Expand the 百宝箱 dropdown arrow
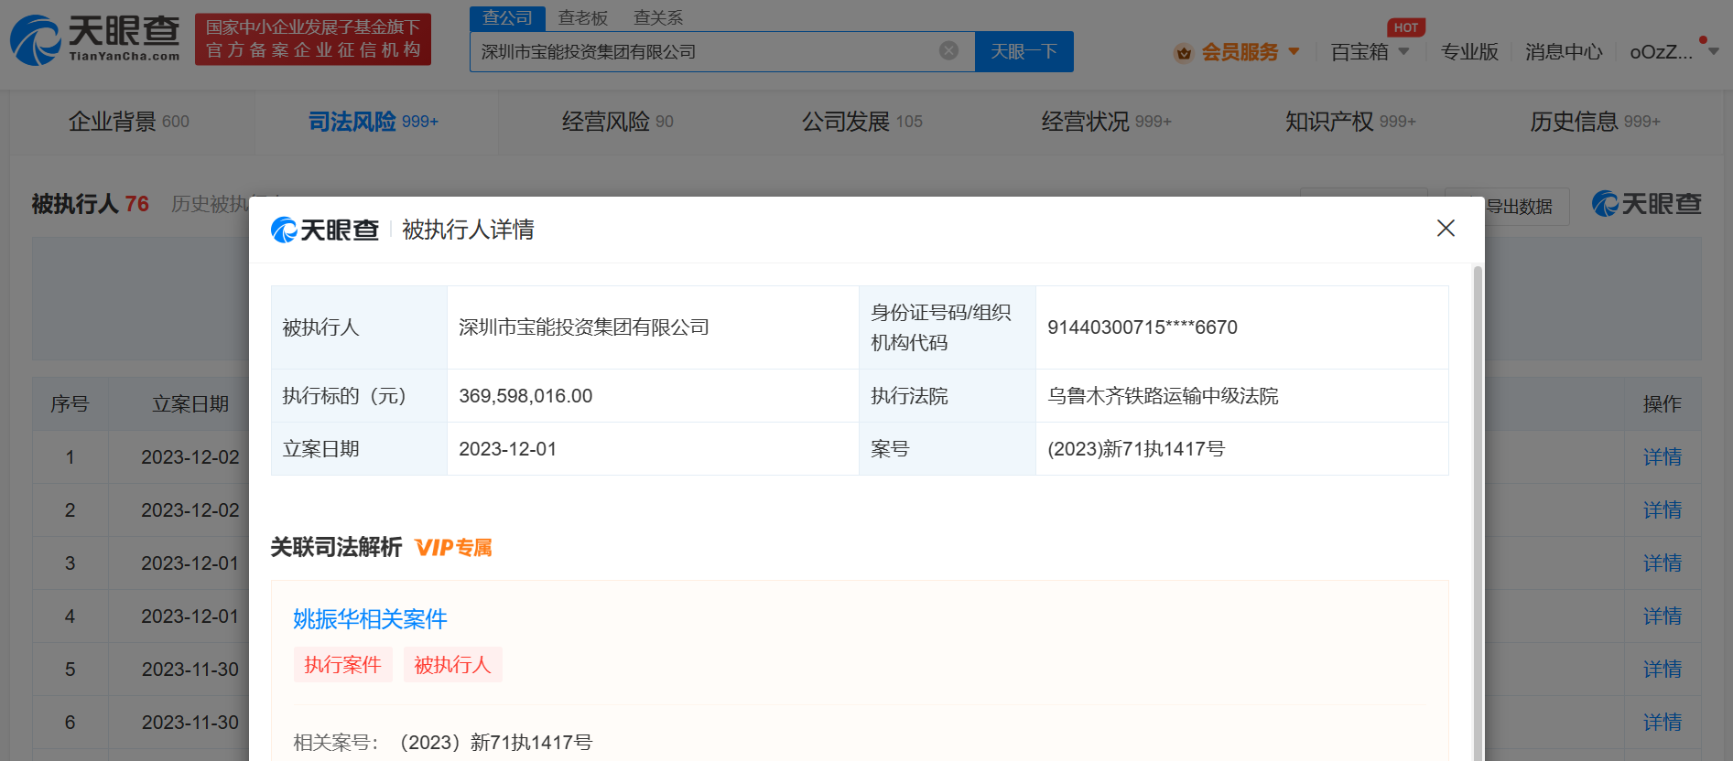The image size is (1733, 761). [x=1403, y=51]
